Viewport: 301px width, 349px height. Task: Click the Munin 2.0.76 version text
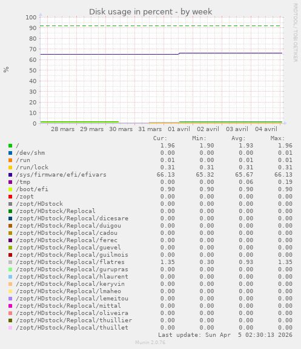click(x=150, y=342)
